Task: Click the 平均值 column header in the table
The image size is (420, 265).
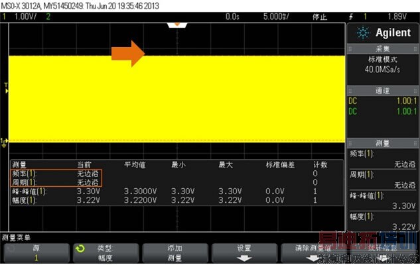Action: 135,165
